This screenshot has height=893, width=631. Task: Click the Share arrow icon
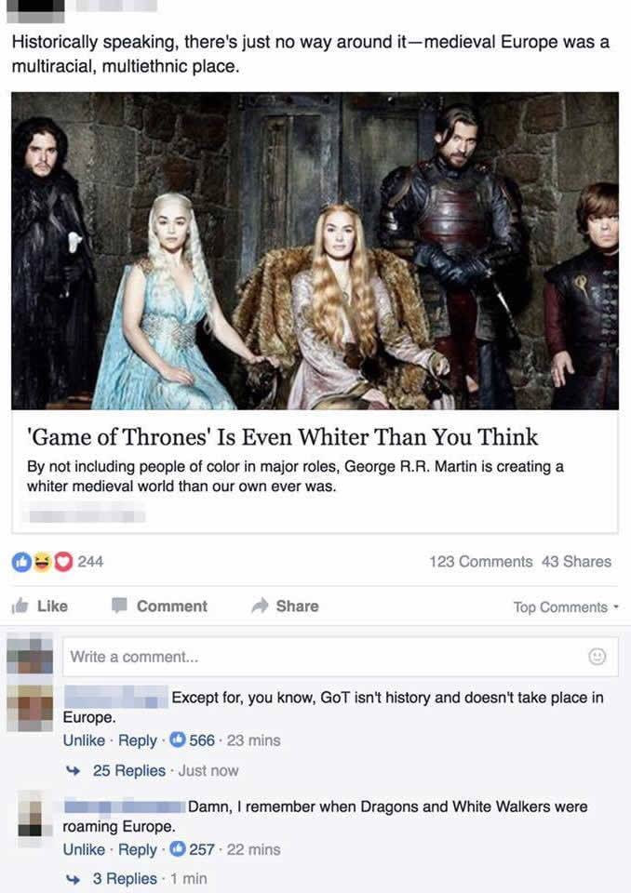[260, 606]
